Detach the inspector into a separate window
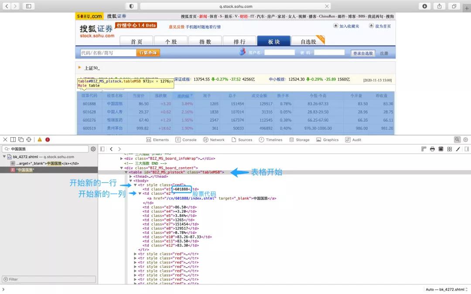The width and height of the screenshot is (471, 294). click(20, 139)
